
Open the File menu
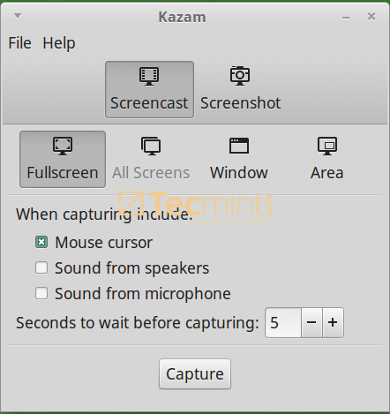[x=19, y=43]
